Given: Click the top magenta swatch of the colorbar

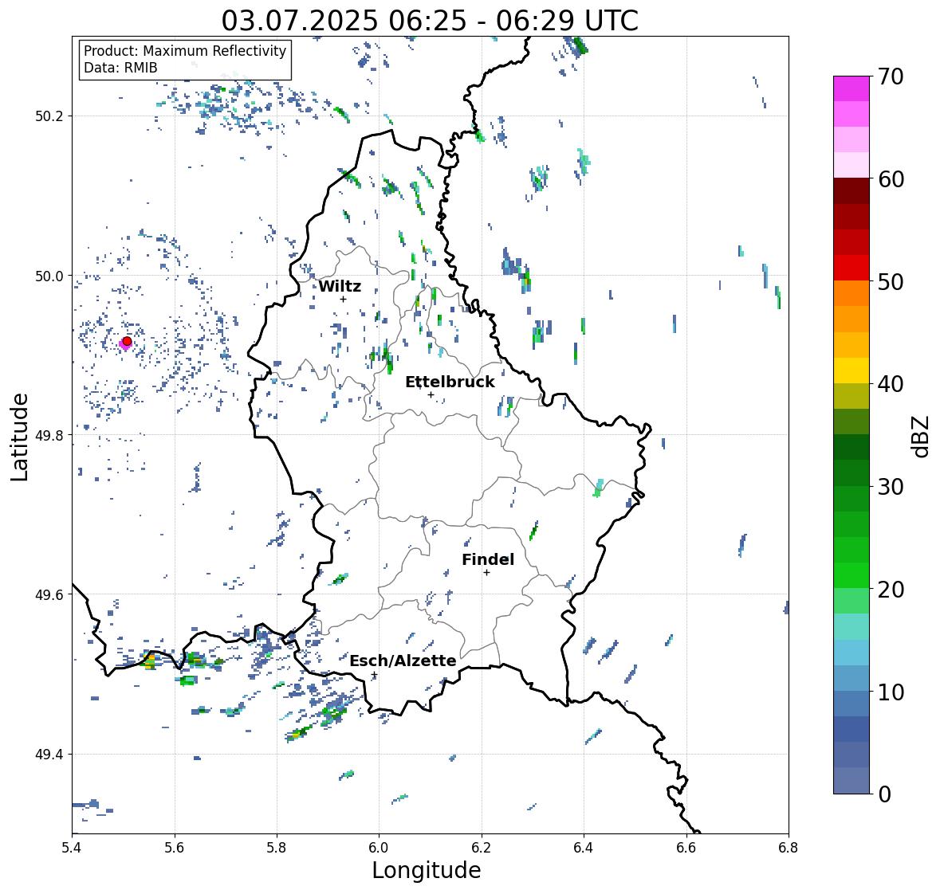Looking at the screenshot, I should (852, 88).
